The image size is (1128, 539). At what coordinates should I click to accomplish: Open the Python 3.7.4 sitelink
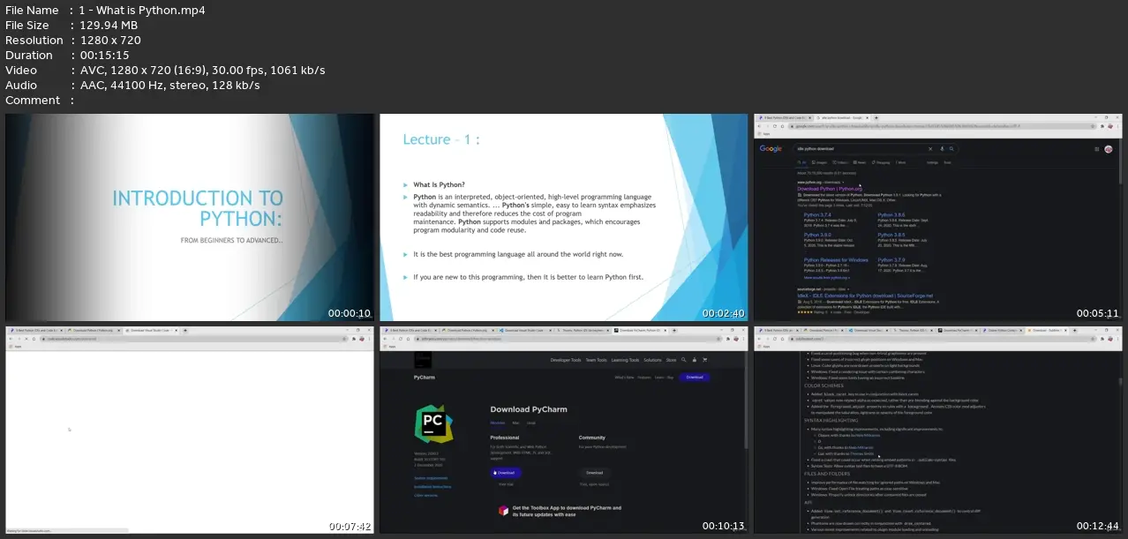[x=817, y=215]
